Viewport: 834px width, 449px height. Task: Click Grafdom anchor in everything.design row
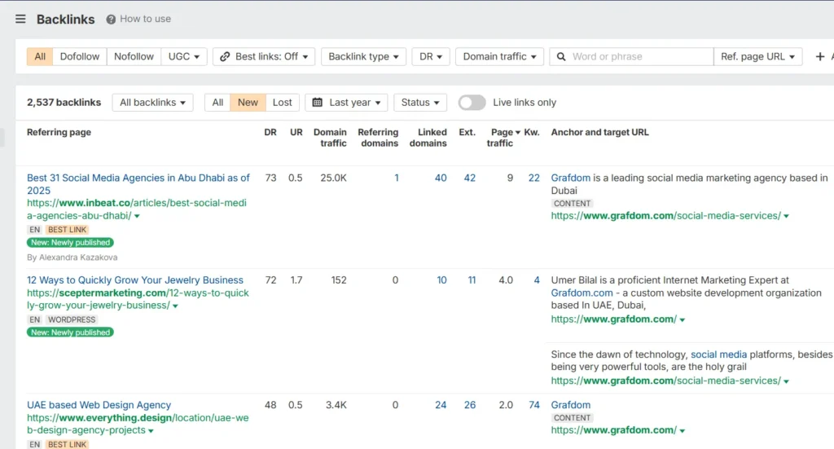coord(571,405)
